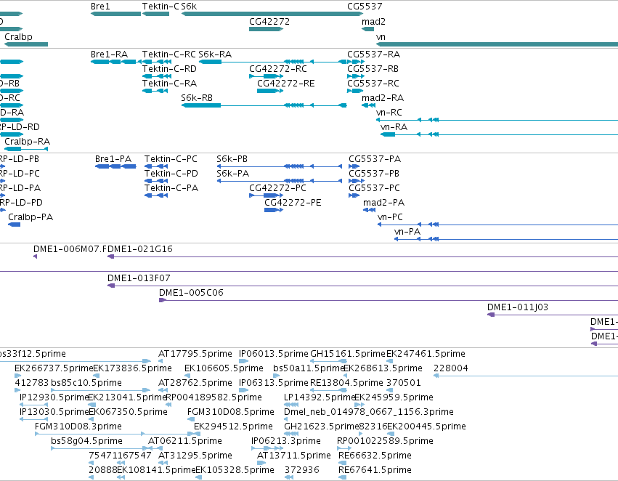Select the vn-RA transcript label
618x481 pixels.
(394, 127)
